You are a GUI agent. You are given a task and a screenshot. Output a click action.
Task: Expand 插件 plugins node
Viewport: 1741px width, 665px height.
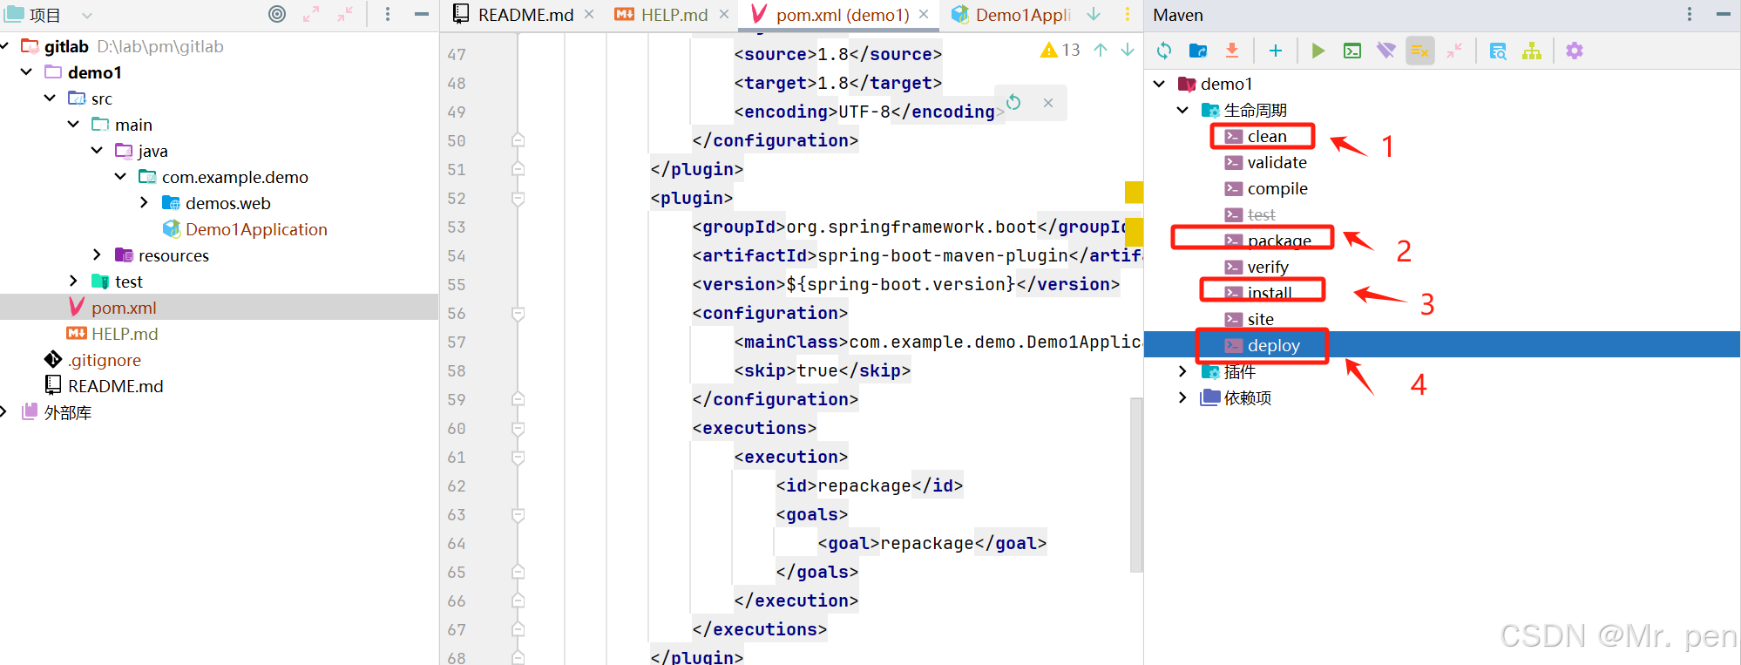(x=1182, y=371)
